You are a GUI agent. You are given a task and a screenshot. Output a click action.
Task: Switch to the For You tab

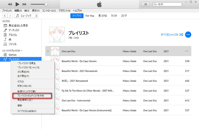click(x=90, y=16)
